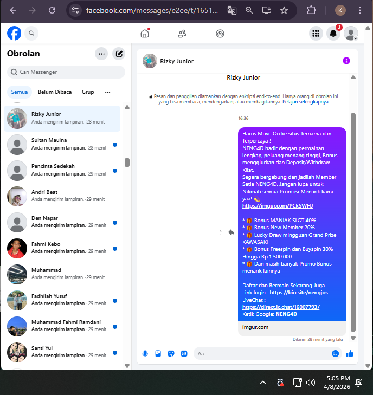This screenshot has height=395, width=373.
Task: Open the emoji picker smiley icon
Action: click(x=335, y=354)
